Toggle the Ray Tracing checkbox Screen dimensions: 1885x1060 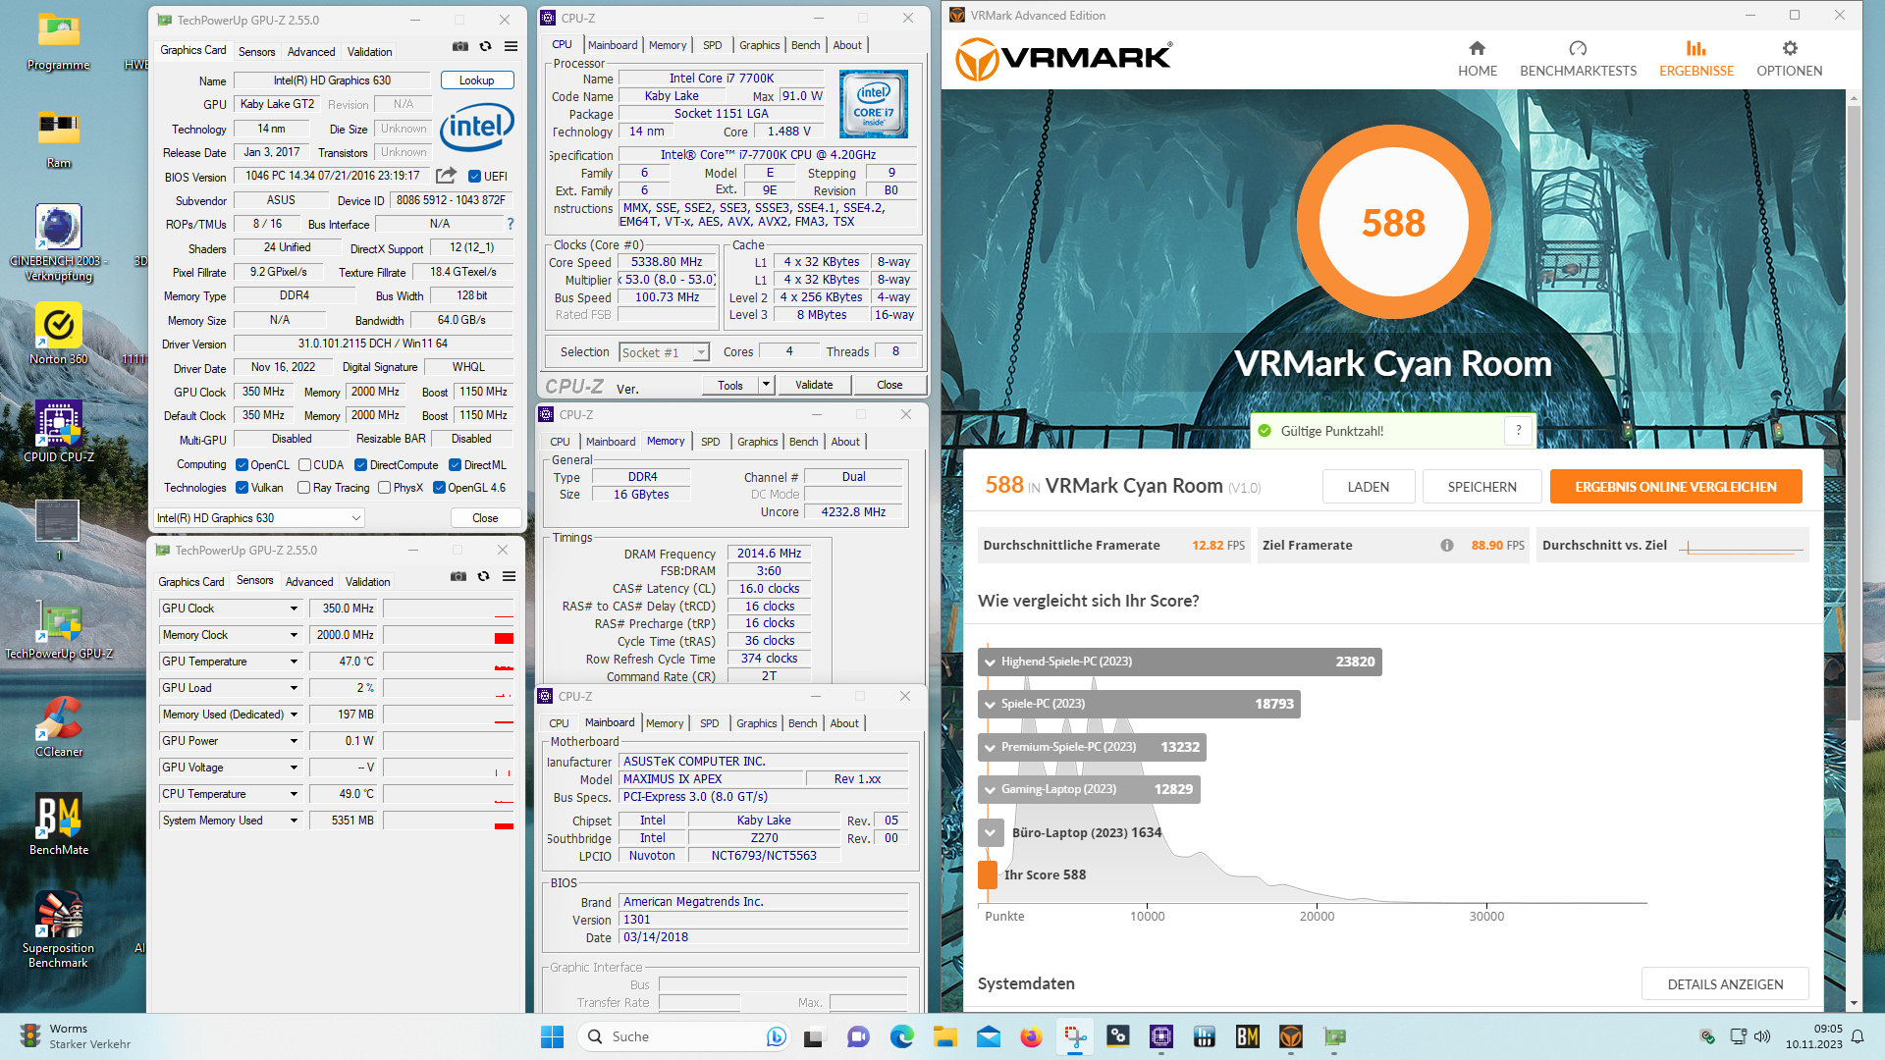tap(303, 488)
